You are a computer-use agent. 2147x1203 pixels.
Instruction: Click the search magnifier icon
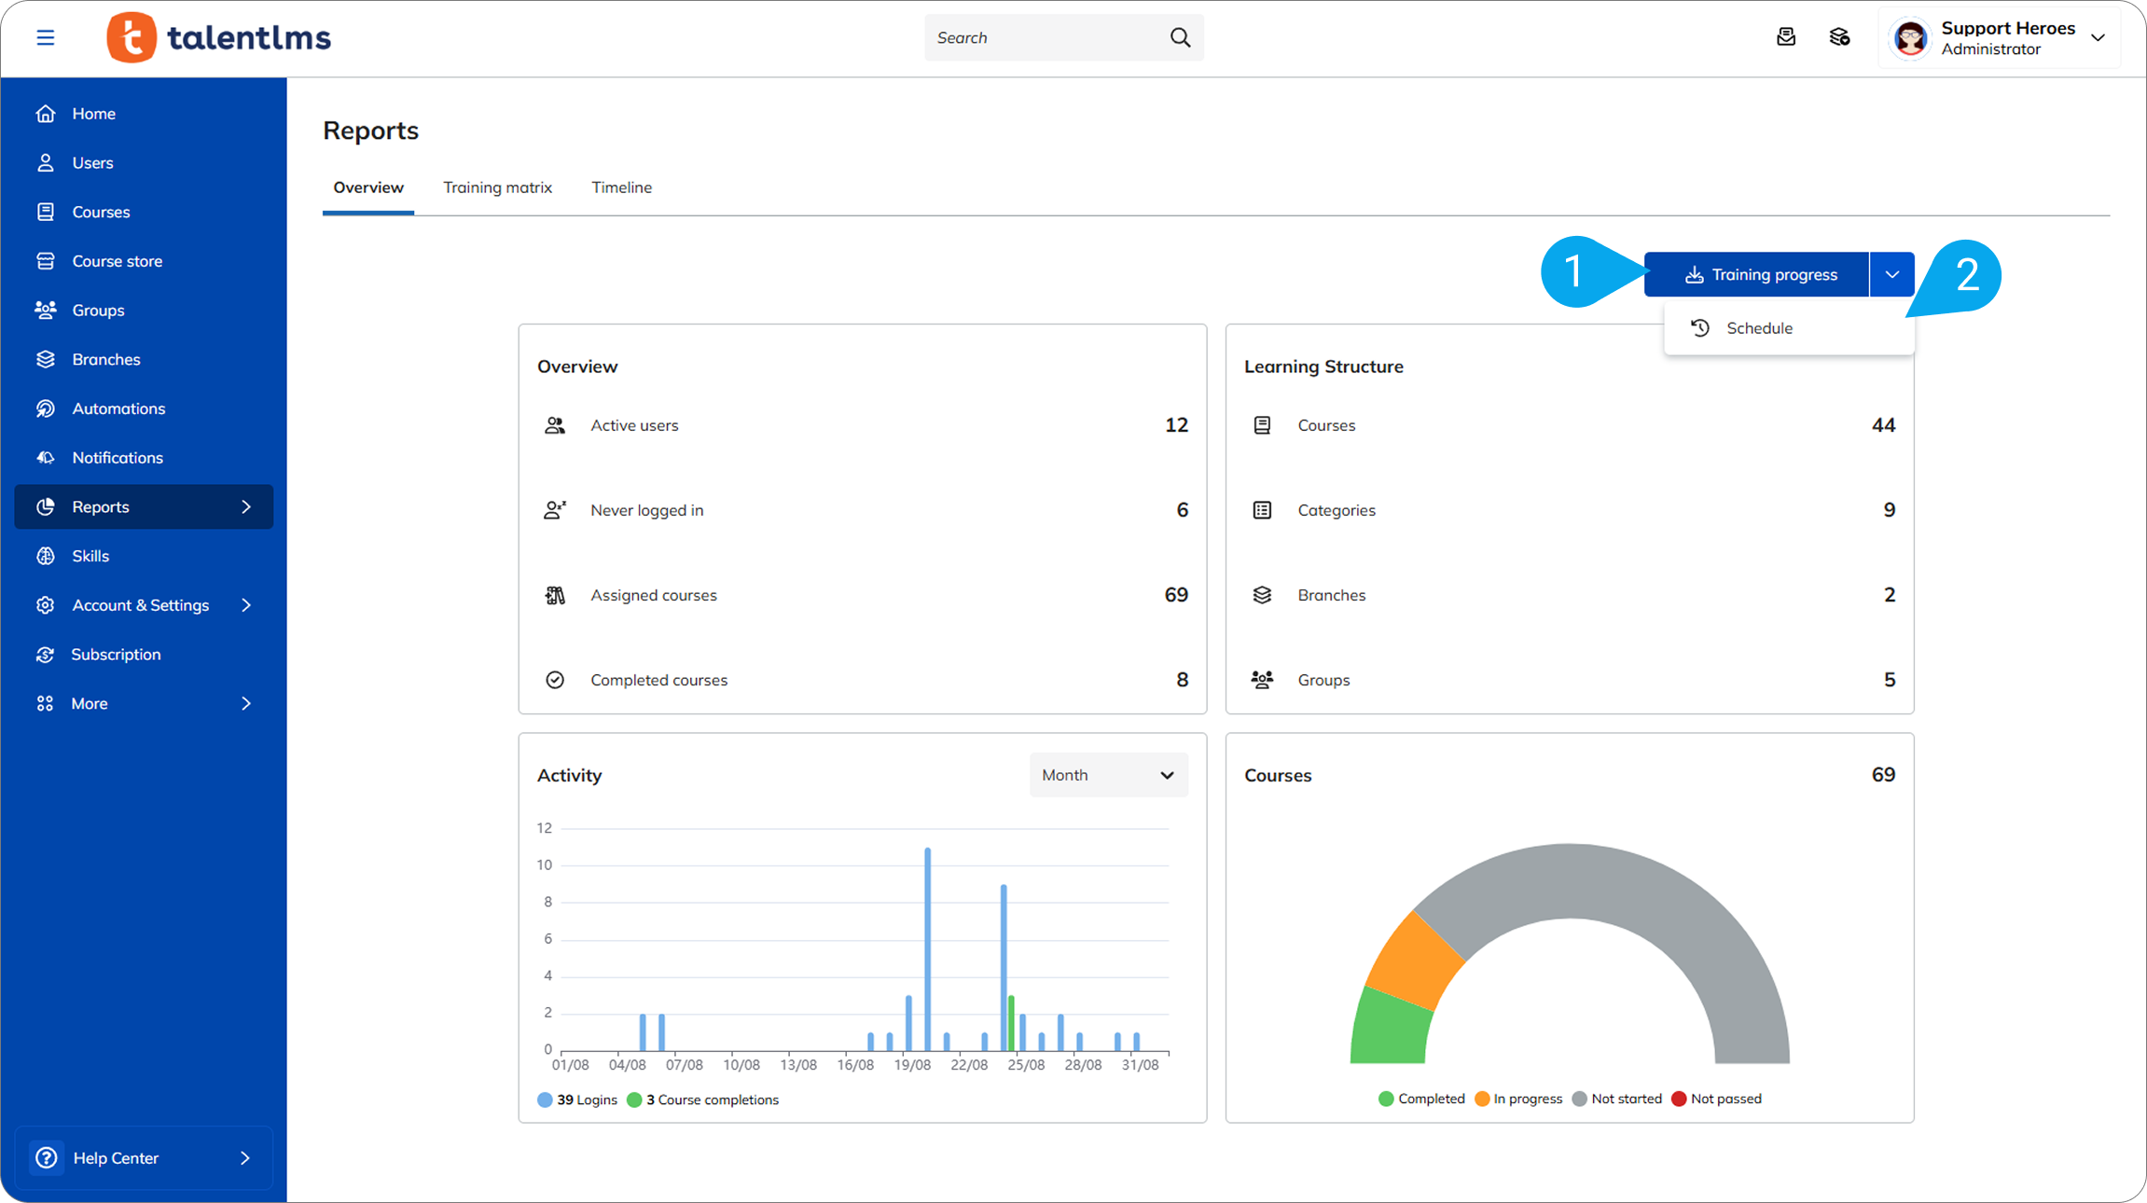[1180, 37]
